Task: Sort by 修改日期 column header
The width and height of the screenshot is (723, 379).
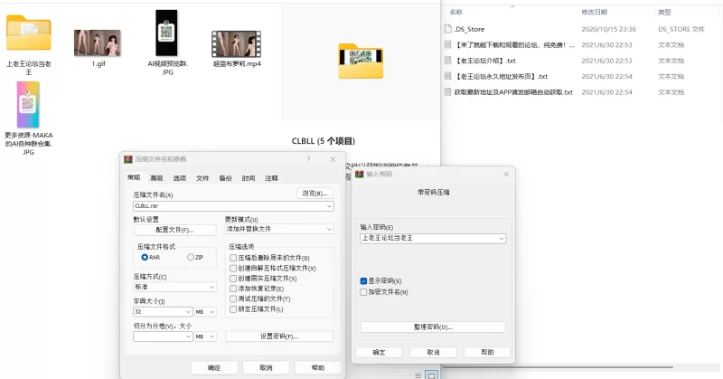Action: click(x=595, y=13)
